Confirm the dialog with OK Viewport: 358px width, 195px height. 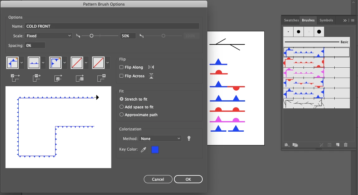[x=188, y=179]
